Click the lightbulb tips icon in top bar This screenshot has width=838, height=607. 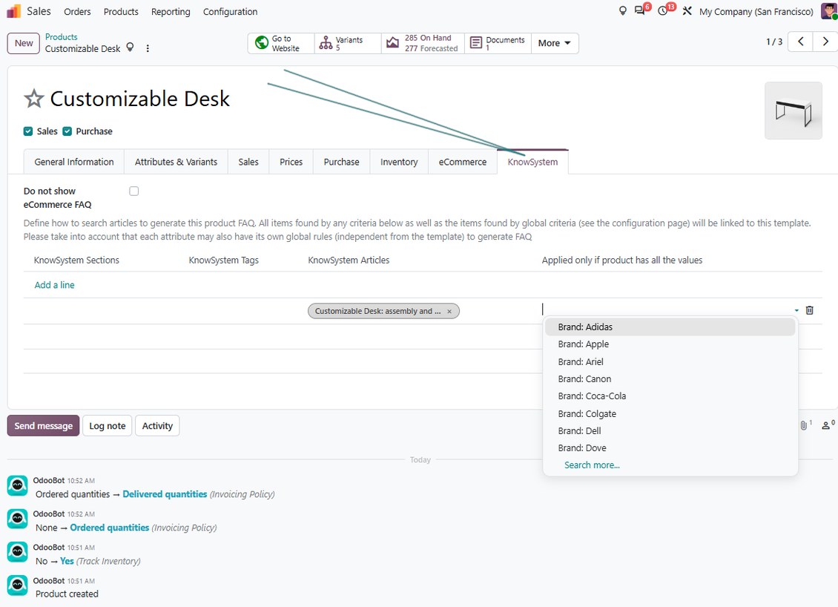(x=623, y=11)
